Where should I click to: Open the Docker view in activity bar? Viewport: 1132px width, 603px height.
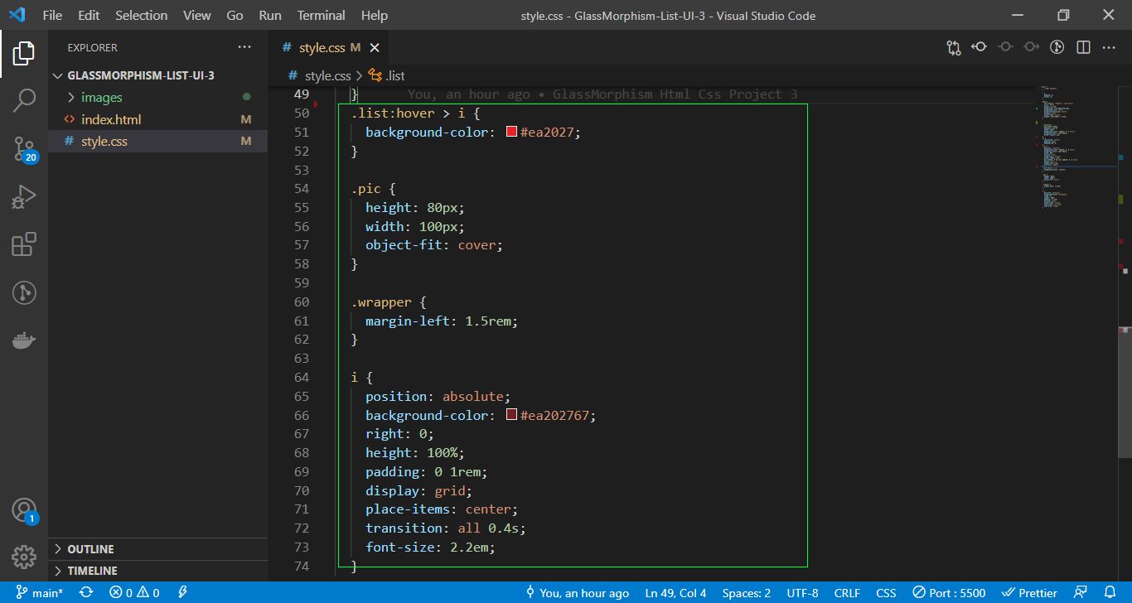pos(24,340)
